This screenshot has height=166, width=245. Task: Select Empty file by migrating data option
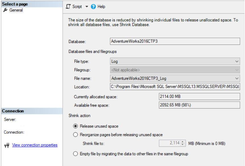75,154
